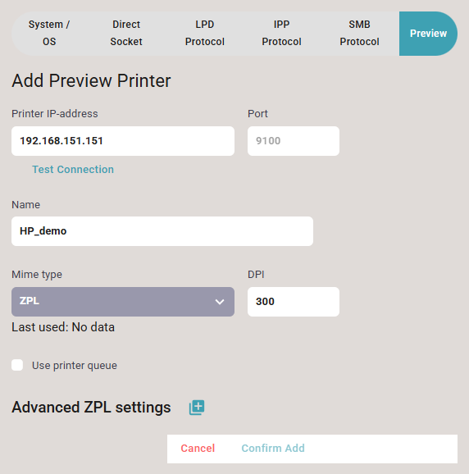Switch to Direct Socket tab
469x474 pixels.
click(126, 34)
